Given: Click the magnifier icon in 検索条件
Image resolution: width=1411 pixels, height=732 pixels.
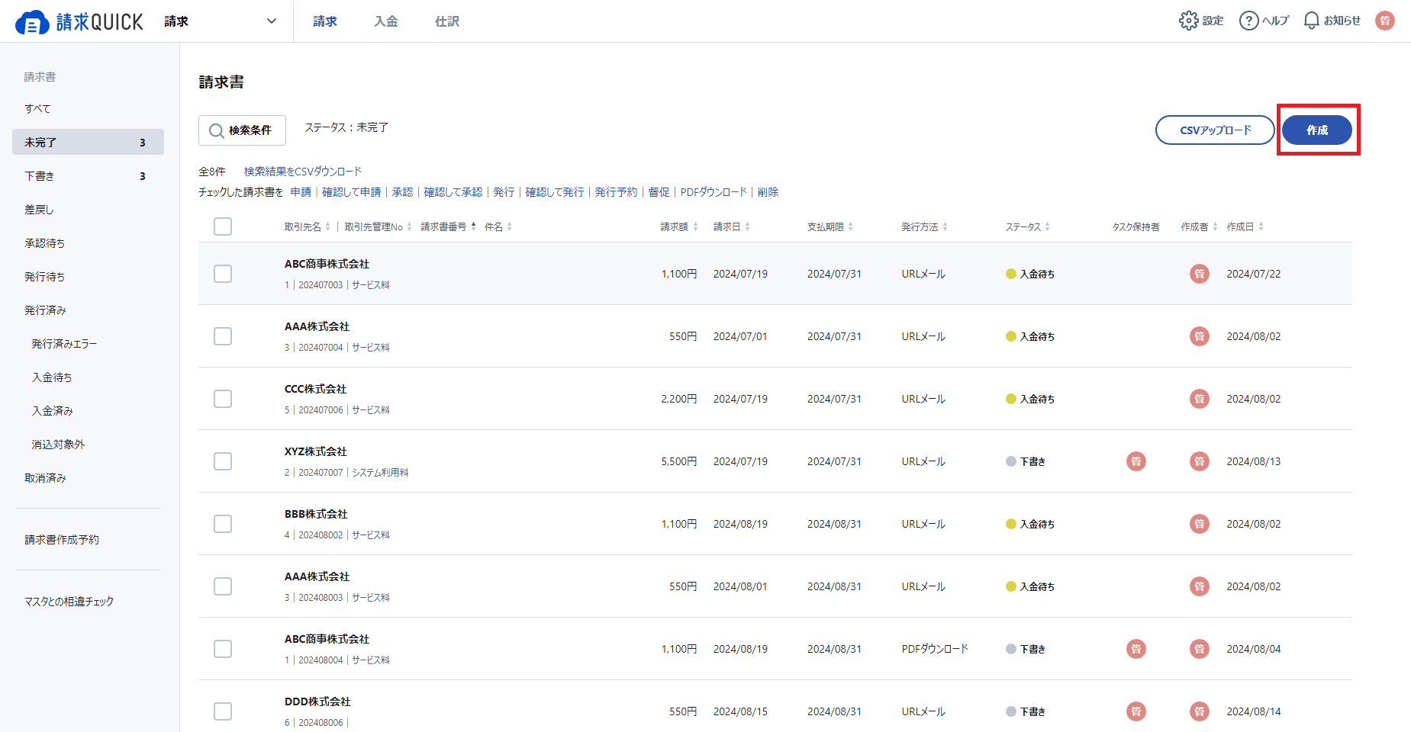Looking at the screenshot, I should (x=217, y=131).
